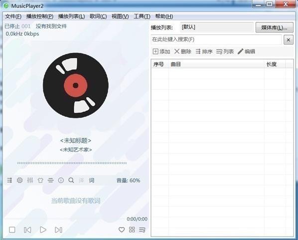Open song info circle icon

coord(61,180)
